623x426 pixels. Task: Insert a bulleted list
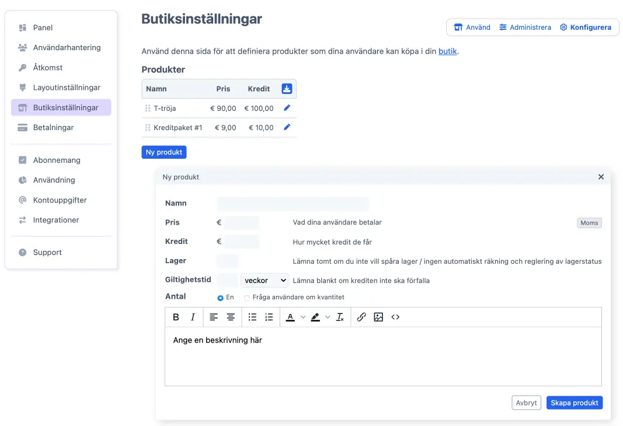(252, 317)
